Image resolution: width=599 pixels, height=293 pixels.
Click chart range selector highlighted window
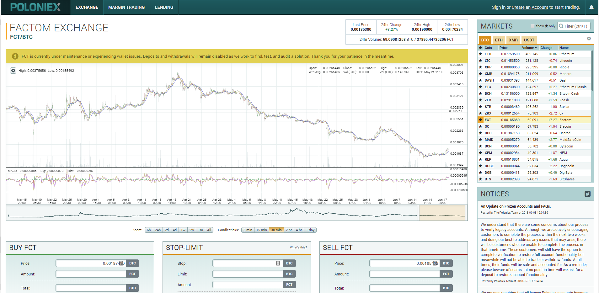point(442,212)
